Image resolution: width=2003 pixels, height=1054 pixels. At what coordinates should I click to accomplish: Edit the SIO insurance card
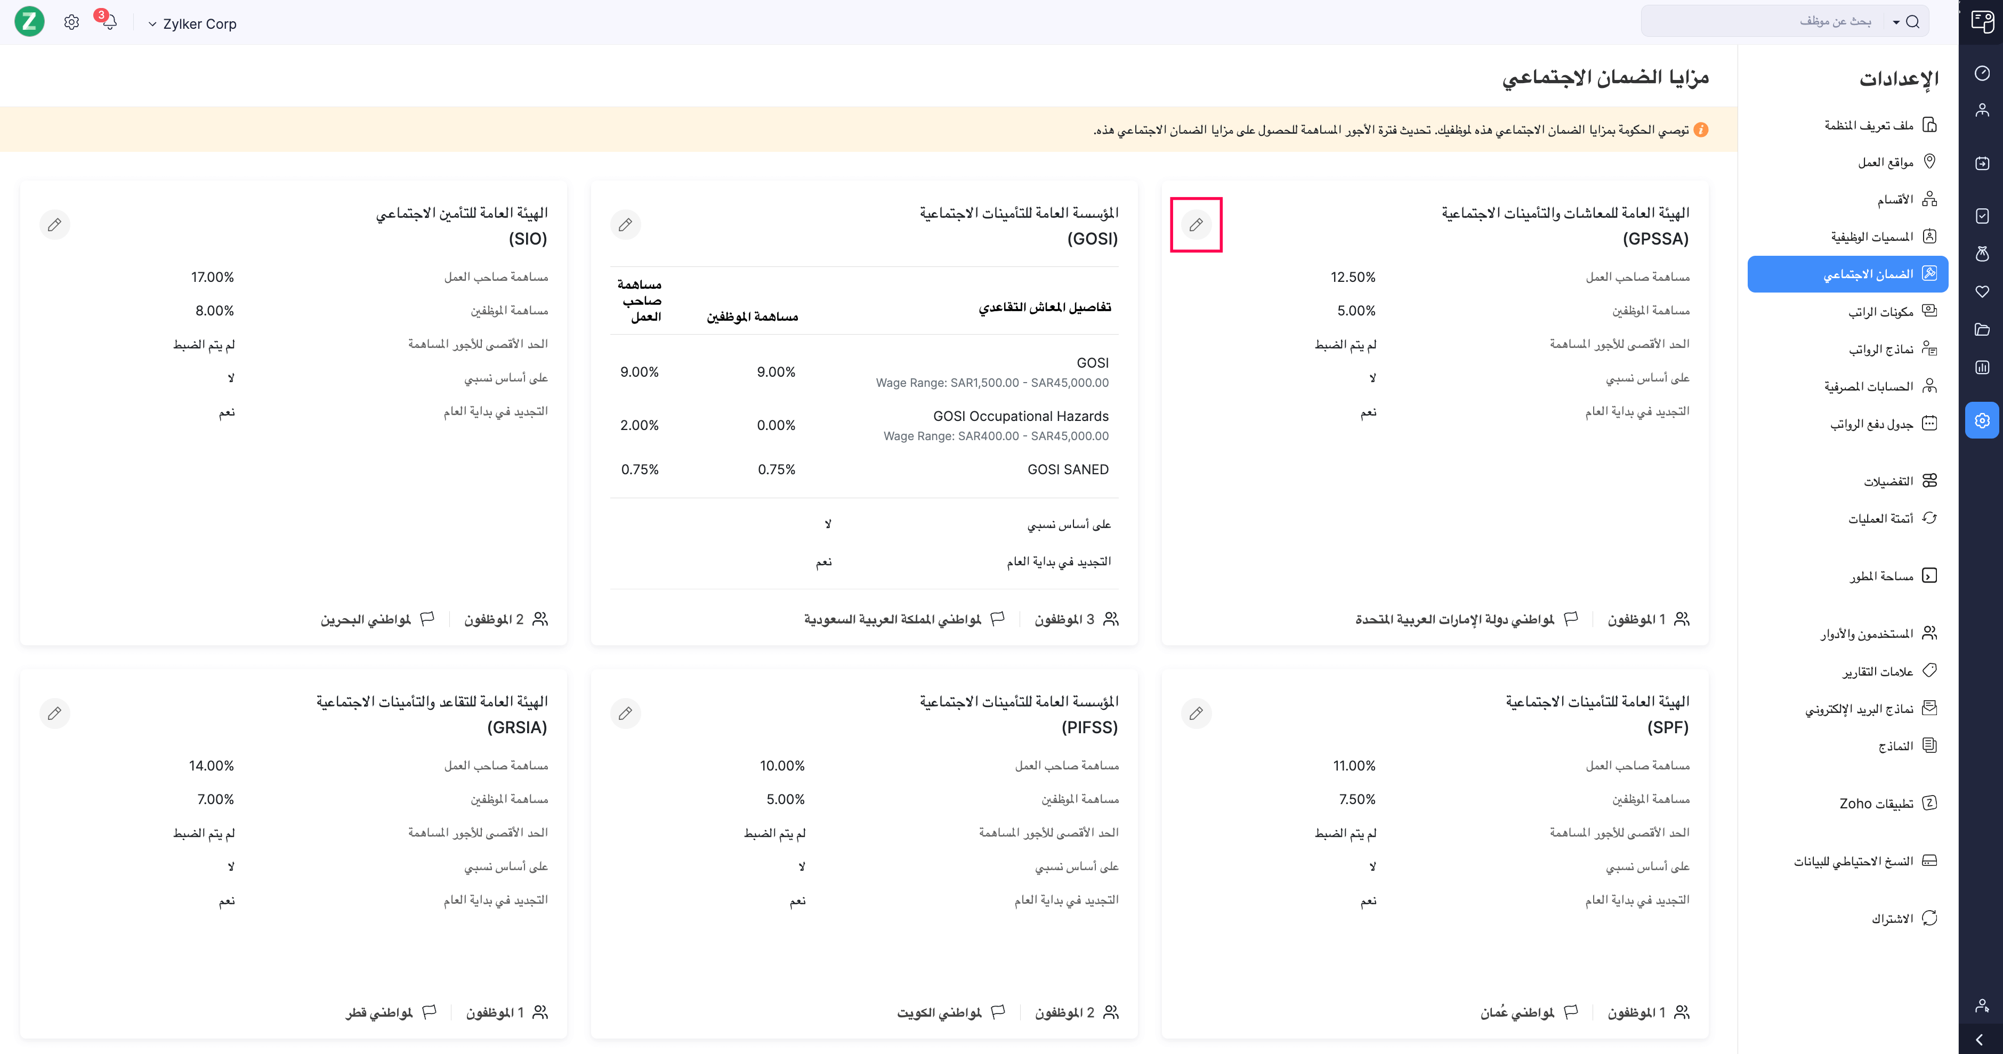[54, 225]
